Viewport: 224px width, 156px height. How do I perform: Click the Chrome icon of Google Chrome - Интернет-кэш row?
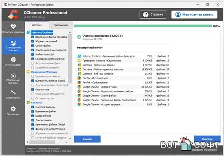[x=79, y=87]
